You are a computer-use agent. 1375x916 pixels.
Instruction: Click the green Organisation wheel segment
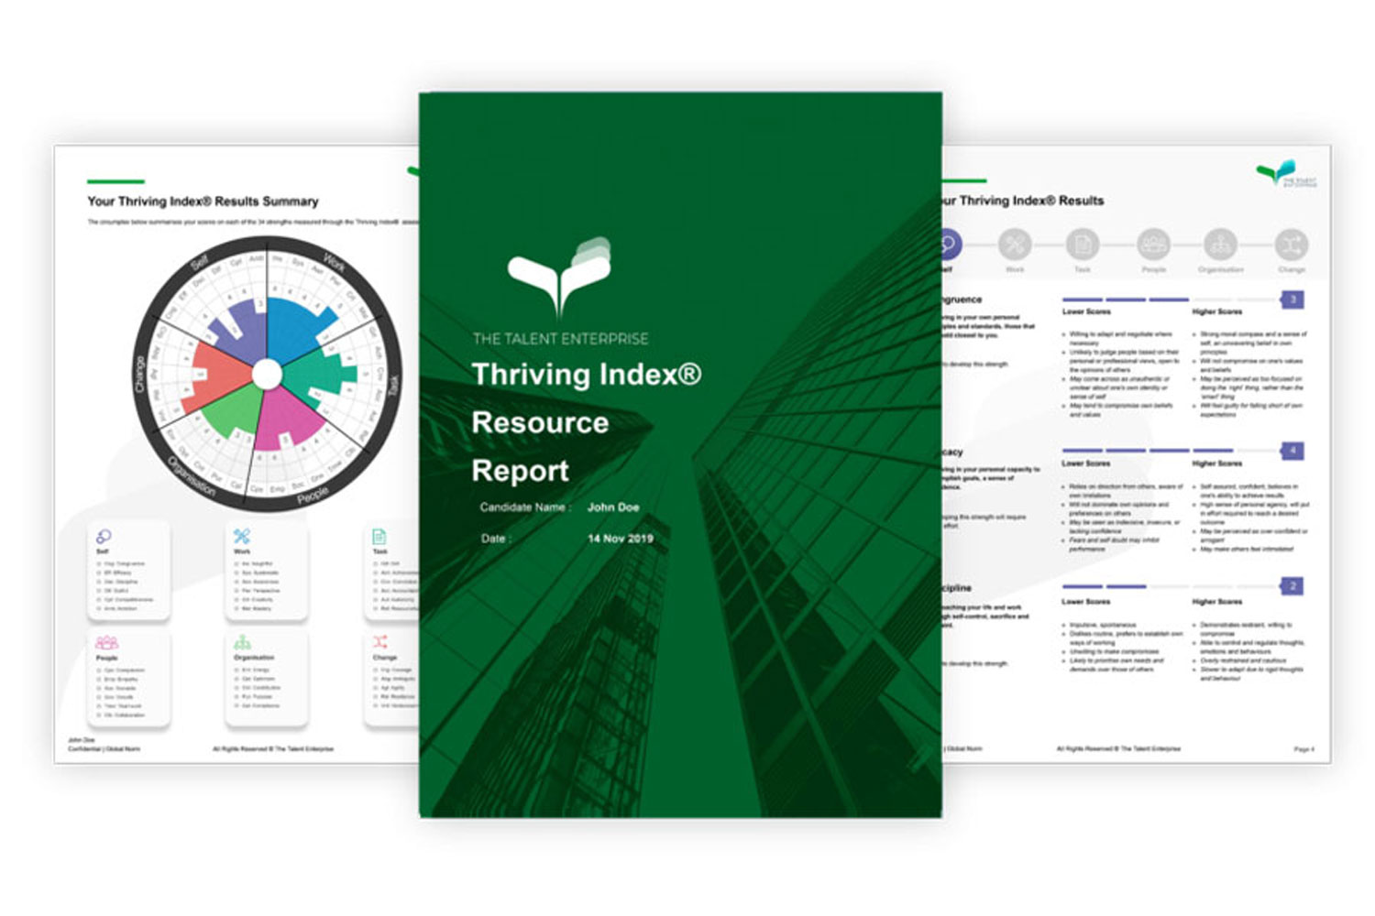pyautogui.click(x=233, y=412)
